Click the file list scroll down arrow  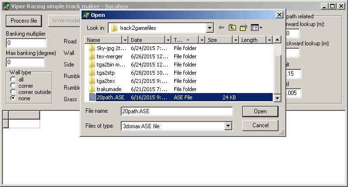[277, 98]
